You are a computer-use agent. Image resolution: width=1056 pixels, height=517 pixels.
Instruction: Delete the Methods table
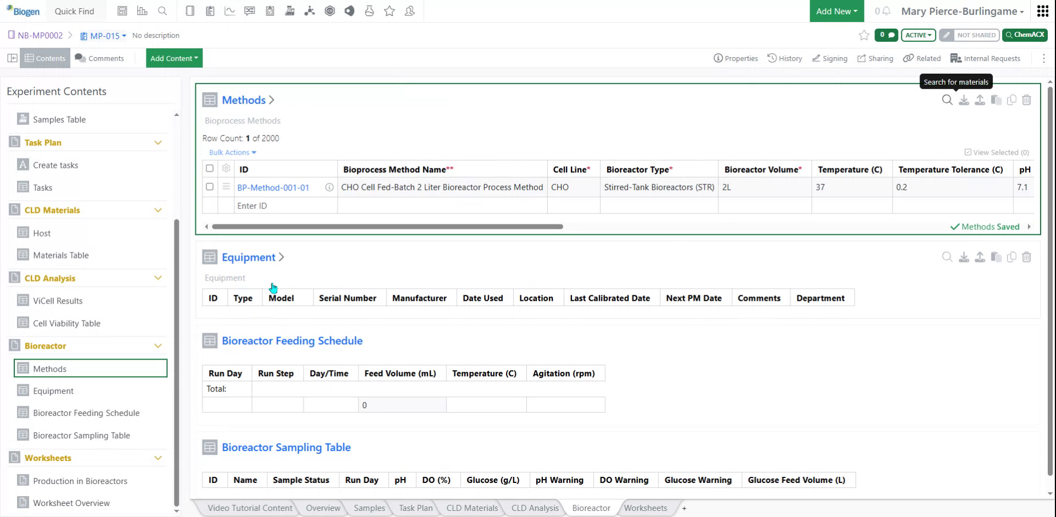tap(1027, 100)
